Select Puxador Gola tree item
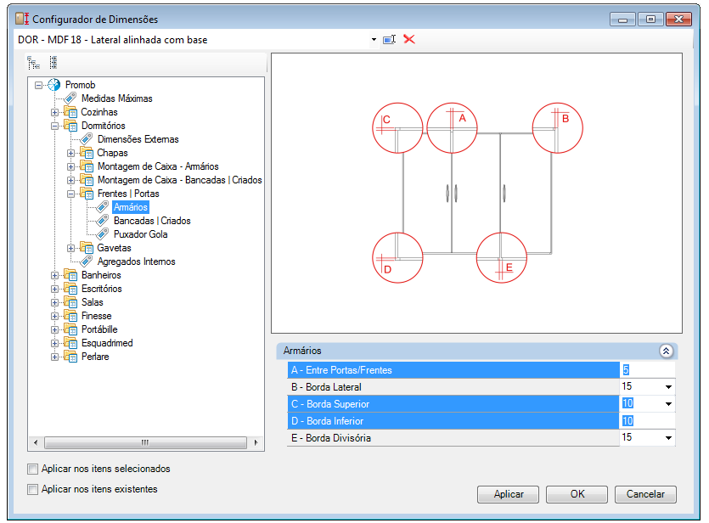 (141, 234)
